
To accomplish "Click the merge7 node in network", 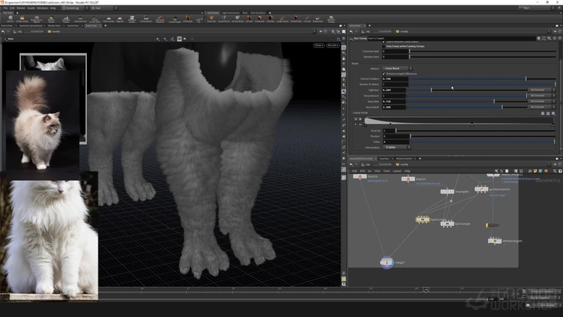I will coord(387,263).
